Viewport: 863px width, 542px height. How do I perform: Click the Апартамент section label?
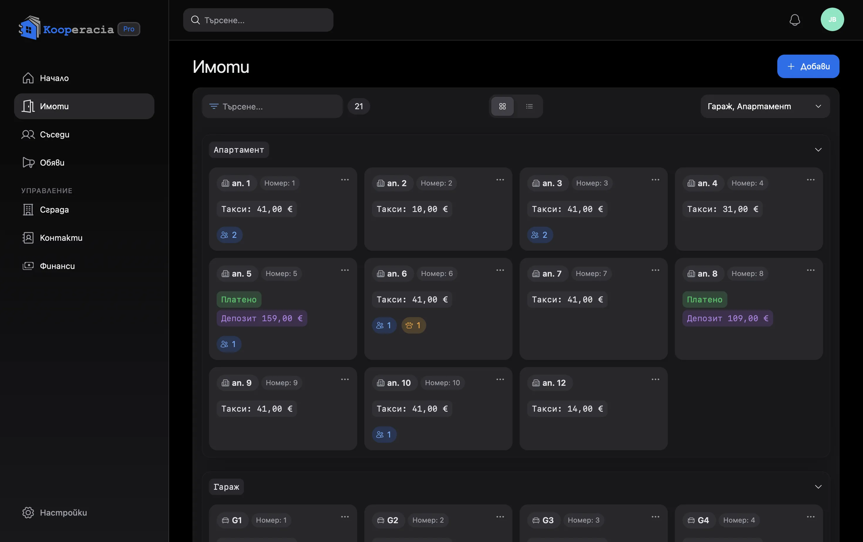(239, 149)
